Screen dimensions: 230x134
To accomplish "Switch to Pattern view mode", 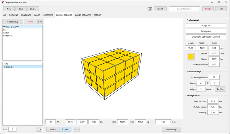I will coord(52,129).
